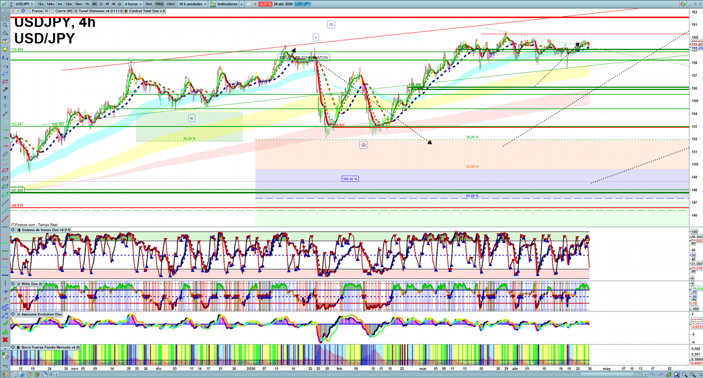Pick the thumbs-up marker icon

pos(5,332)
